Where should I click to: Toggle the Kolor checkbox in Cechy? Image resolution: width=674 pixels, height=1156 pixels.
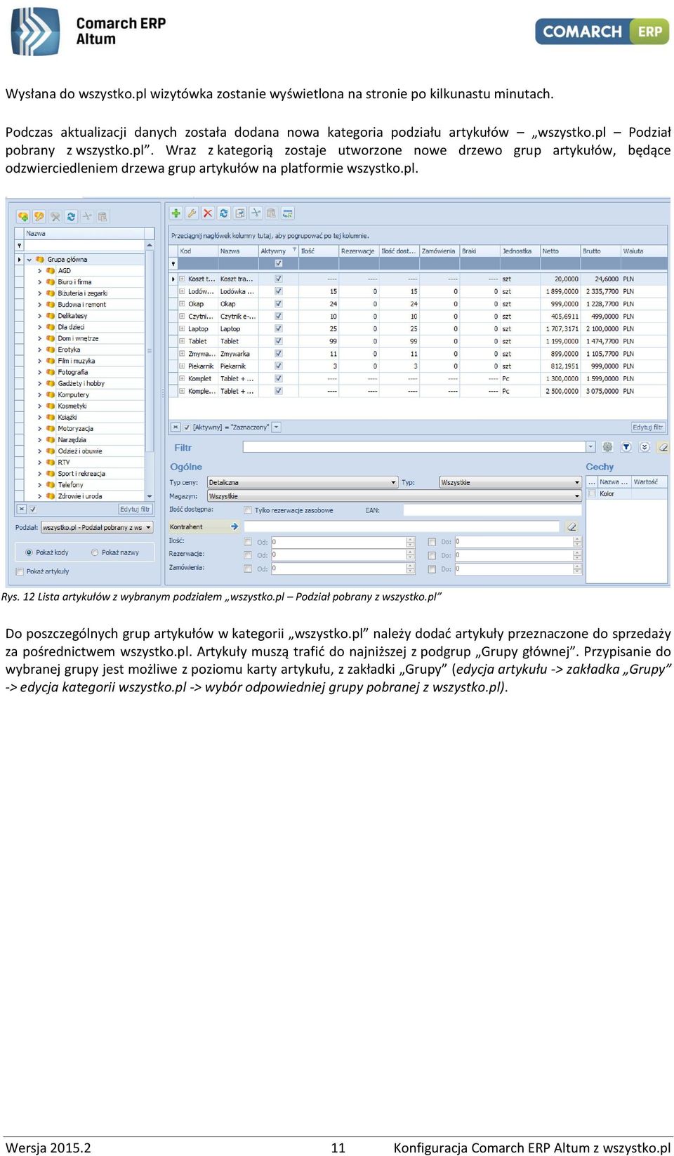click(x=591, y=494)
